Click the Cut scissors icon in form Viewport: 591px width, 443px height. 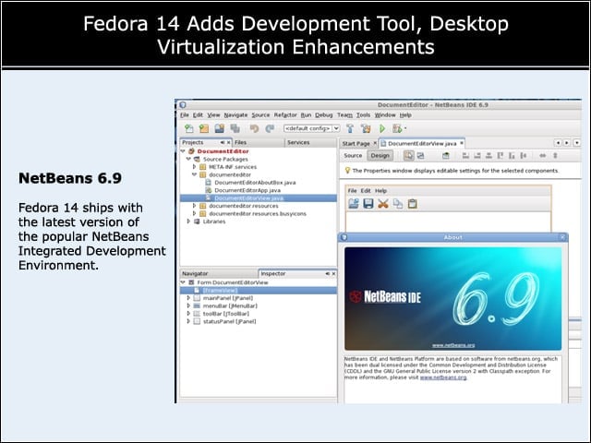(383, 204)
